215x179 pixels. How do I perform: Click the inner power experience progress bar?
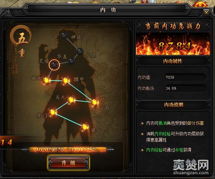(68, 149)
